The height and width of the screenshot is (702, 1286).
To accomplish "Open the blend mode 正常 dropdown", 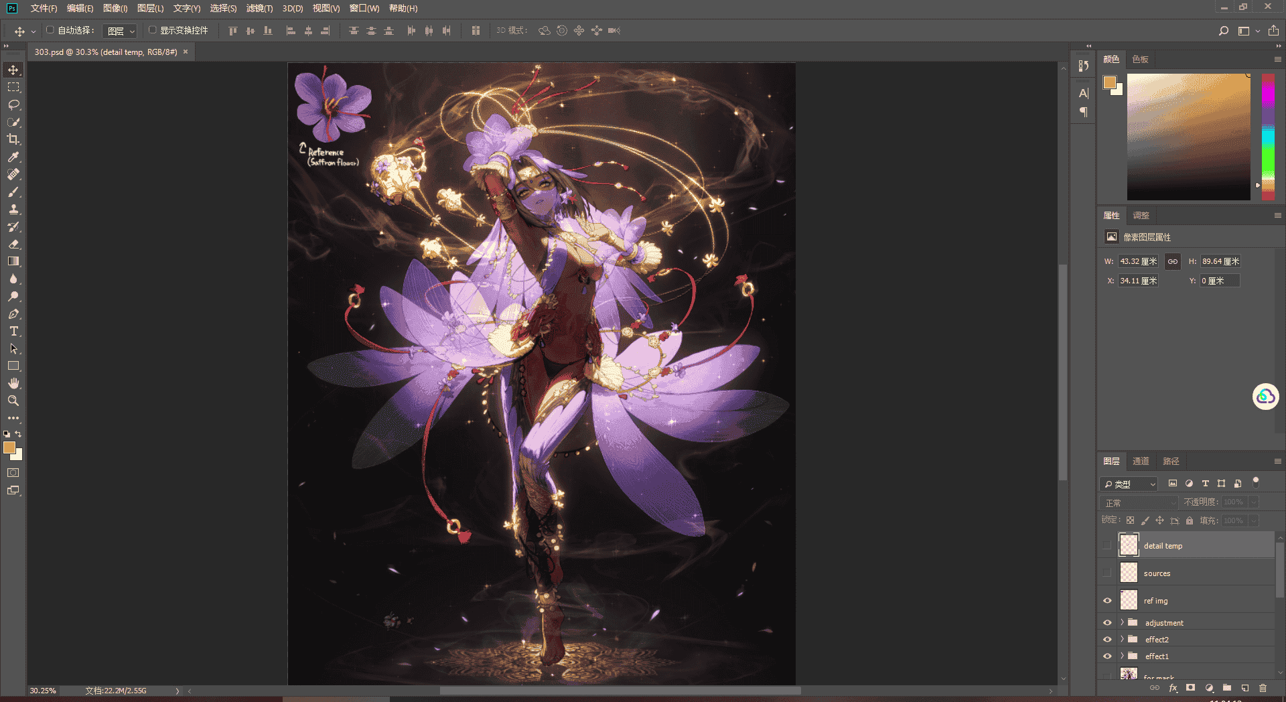I will [x=1139, y=502].
